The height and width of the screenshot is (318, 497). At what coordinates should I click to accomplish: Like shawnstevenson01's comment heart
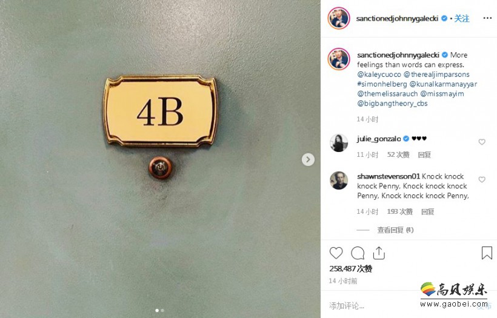(482, 179)
